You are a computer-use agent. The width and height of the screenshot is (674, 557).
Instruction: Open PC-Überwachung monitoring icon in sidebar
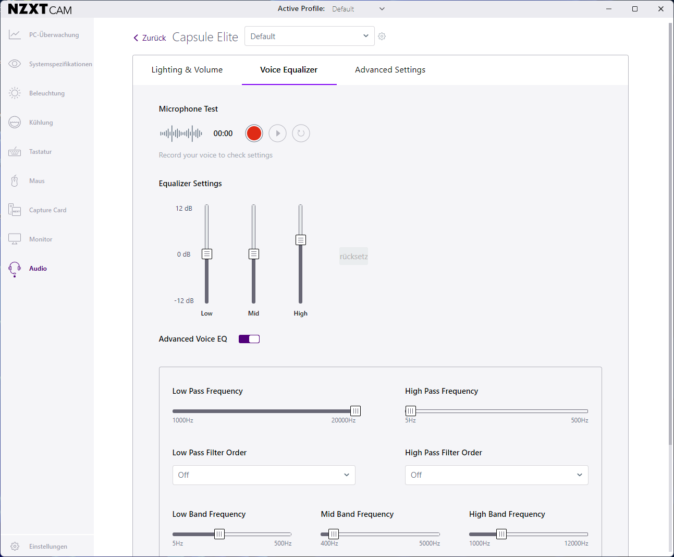(15, 35)
